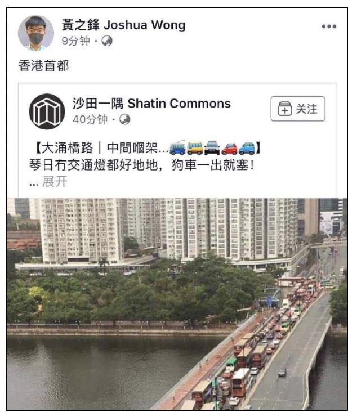Click the 9分钟 post timestamp
The height and width of the screenshot is (412, 348).
(75, 41)
